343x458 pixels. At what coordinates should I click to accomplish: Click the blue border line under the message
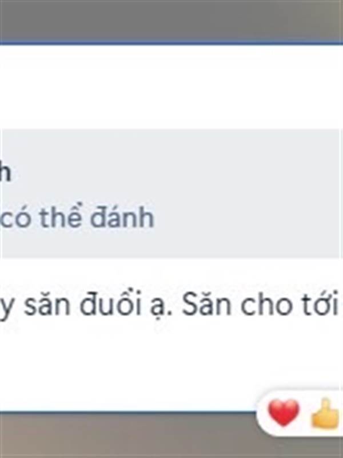(128, 412)
